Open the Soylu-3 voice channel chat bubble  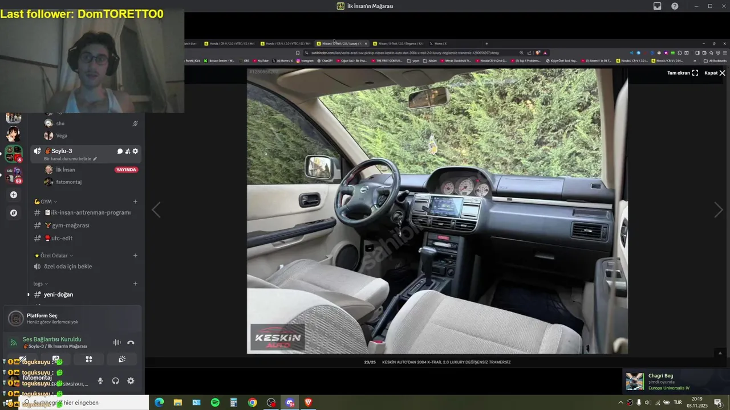point(120,151)
